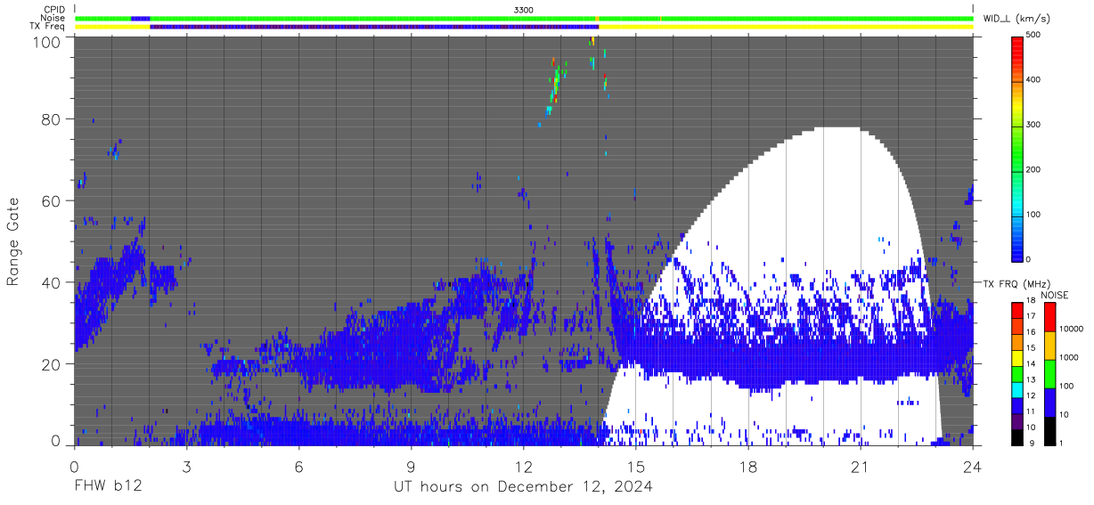Click the blue bottom of the width colorbar

1016,249
